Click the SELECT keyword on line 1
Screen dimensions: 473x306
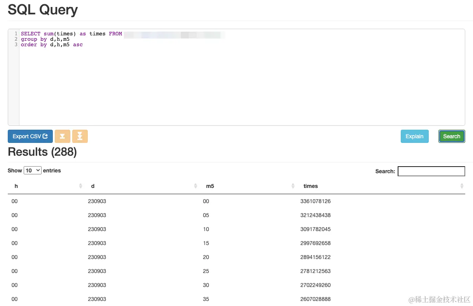(x=31, y=34)
